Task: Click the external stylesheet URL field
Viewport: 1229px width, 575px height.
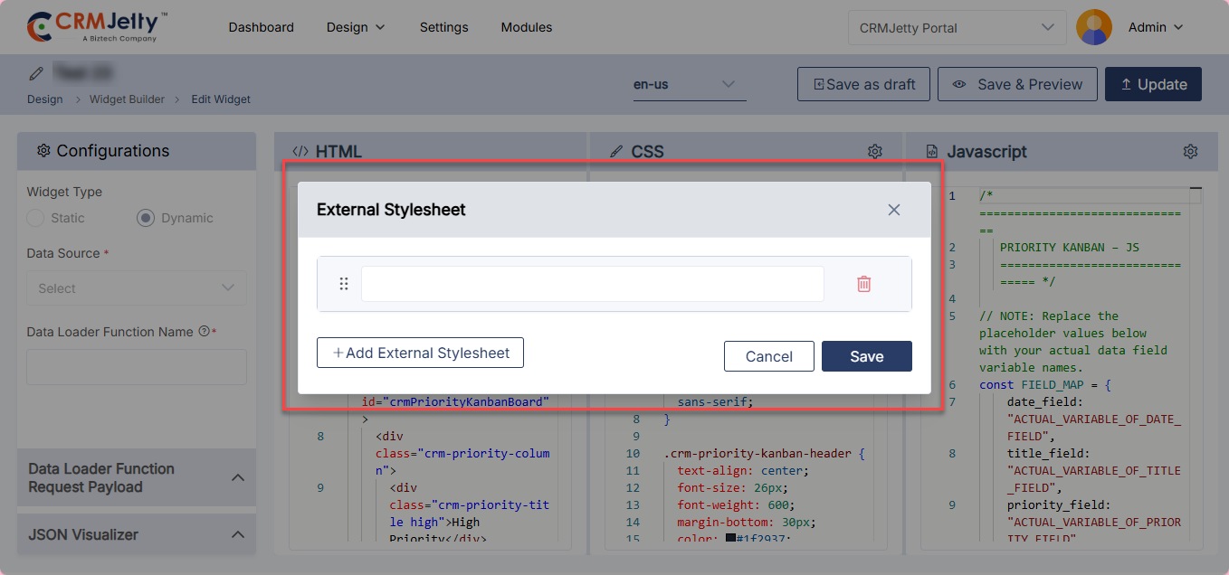Action: pyautogui.click(x=592, y=284)
